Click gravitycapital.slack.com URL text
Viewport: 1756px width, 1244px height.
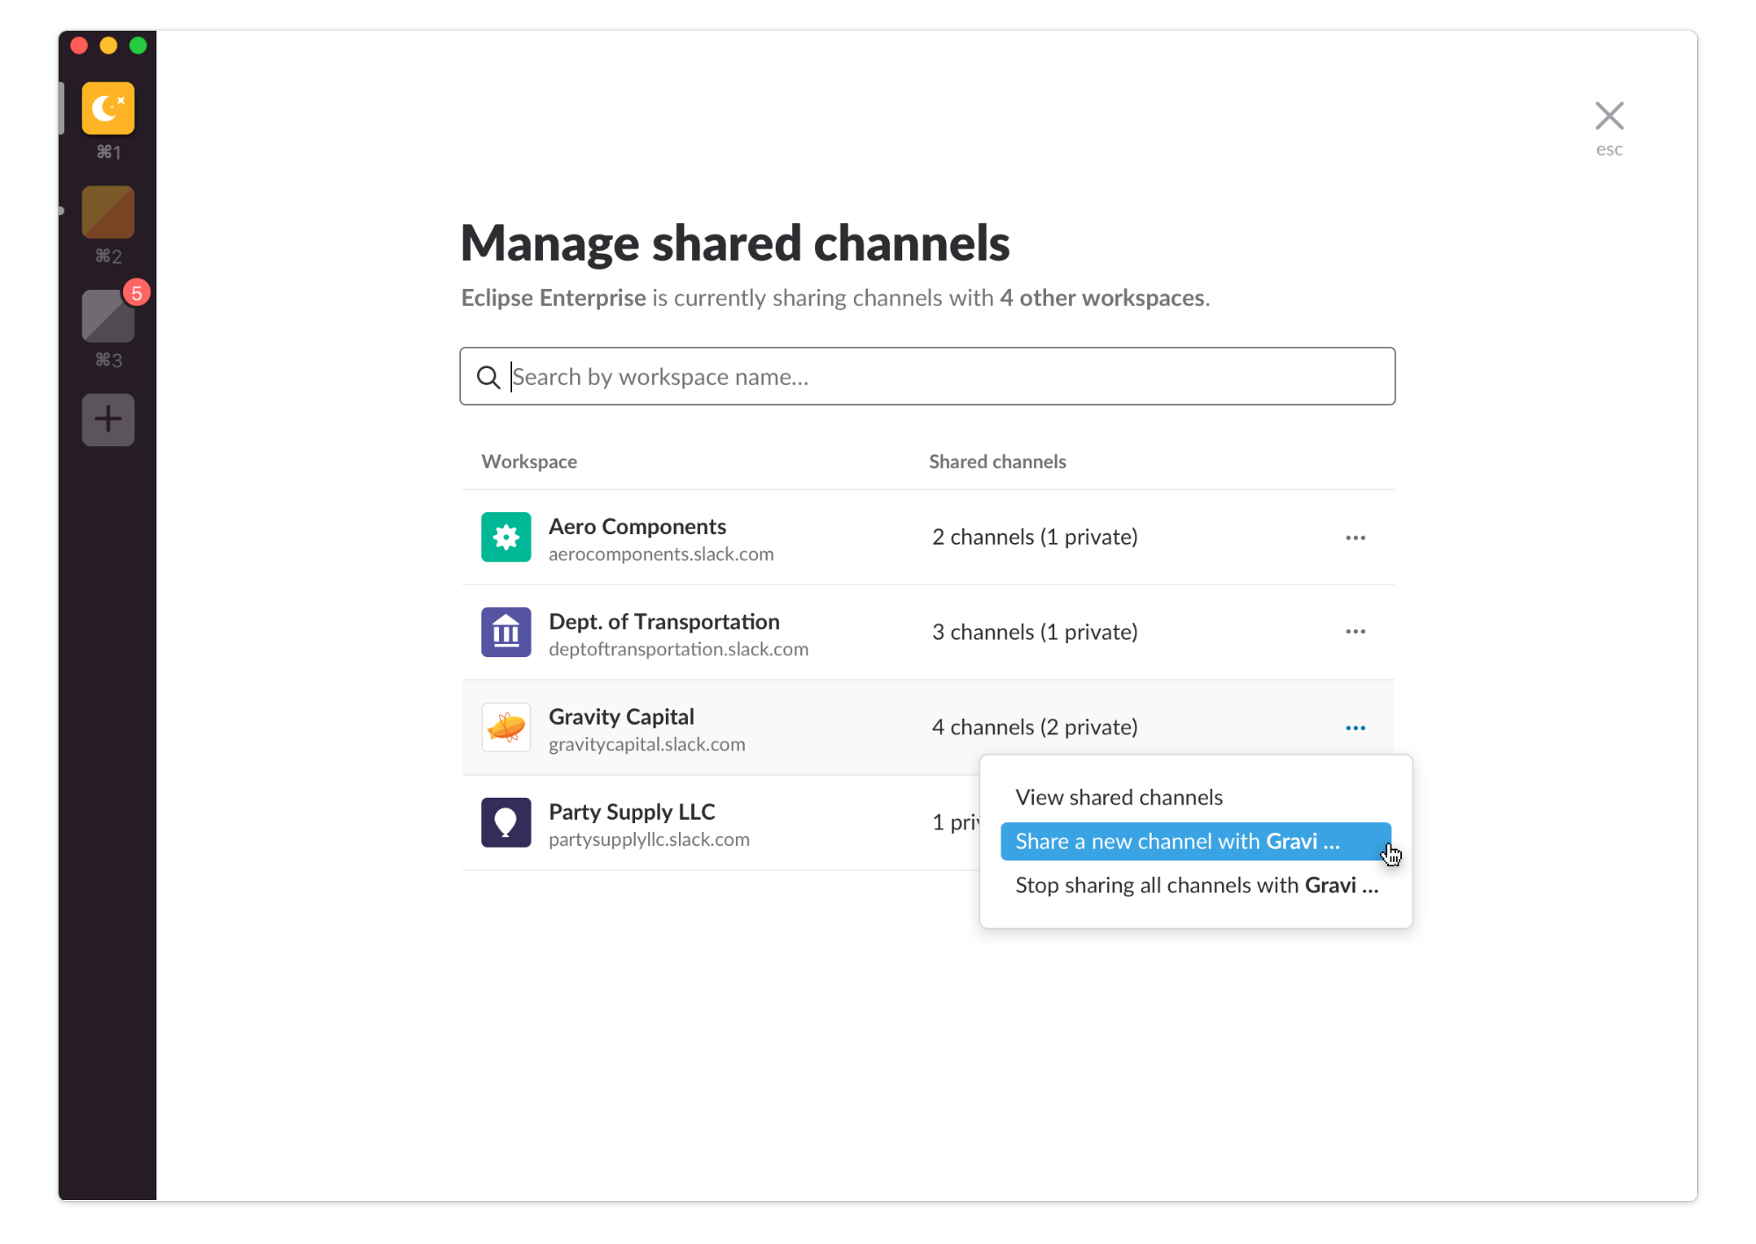(647, 744)
